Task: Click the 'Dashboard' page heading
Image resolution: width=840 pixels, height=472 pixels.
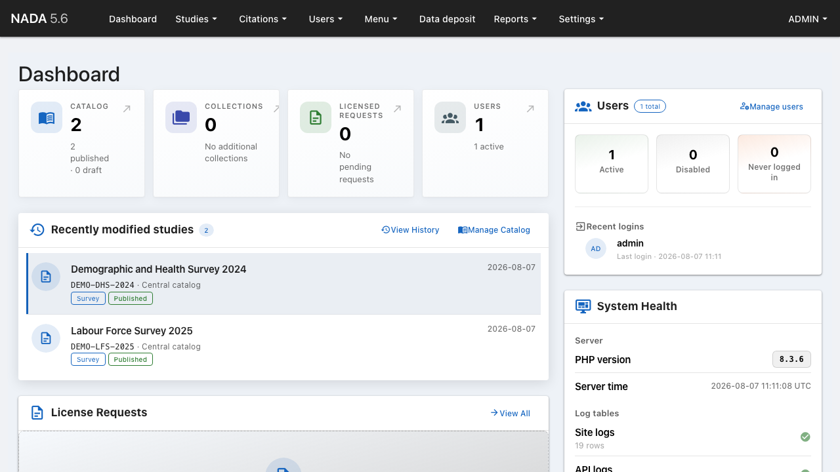Action: pyautogui.click(x=69, y=74)
